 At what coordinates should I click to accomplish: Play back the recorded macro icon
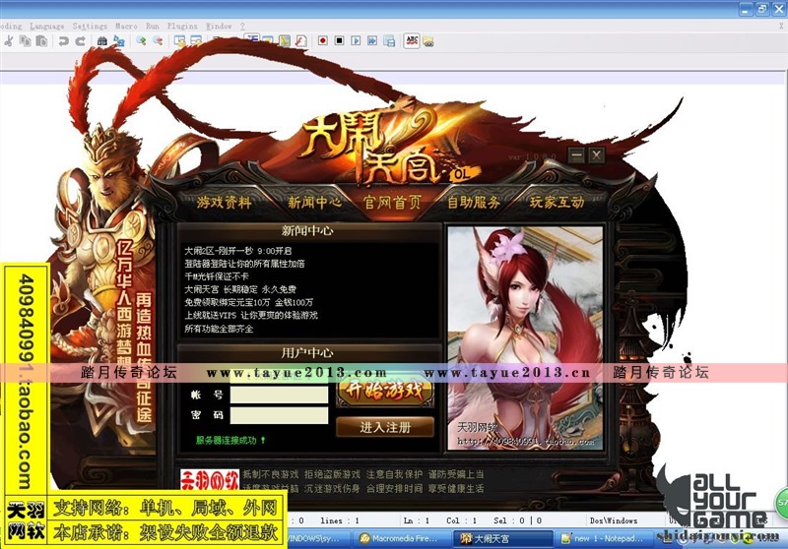click(355, 40)
